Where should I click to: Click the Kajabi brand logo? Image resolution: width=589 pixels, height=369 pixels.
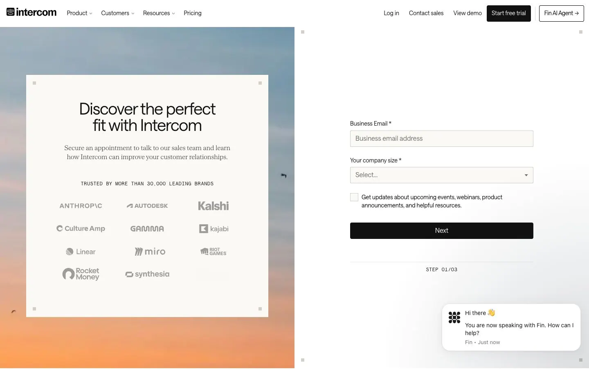[214, 229]
